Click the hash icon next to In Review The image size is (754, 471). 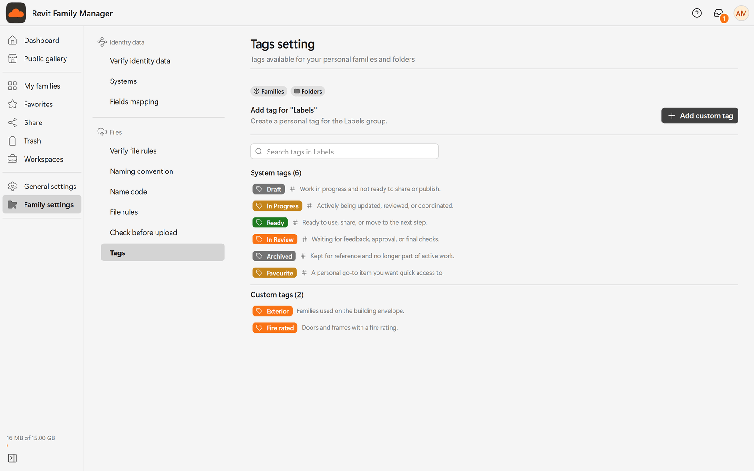click(304, 239)
